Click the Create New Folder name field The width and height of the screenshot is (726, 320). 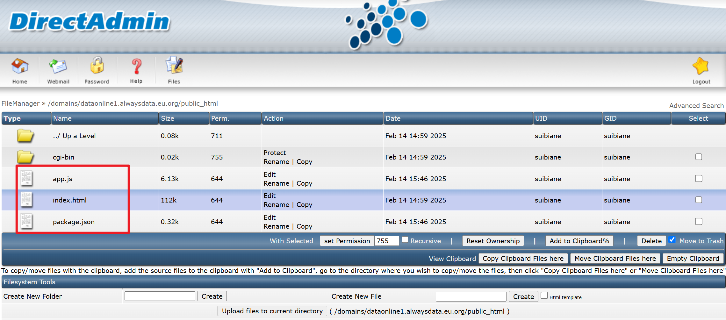pyautogui.click(x=160, y=296)
